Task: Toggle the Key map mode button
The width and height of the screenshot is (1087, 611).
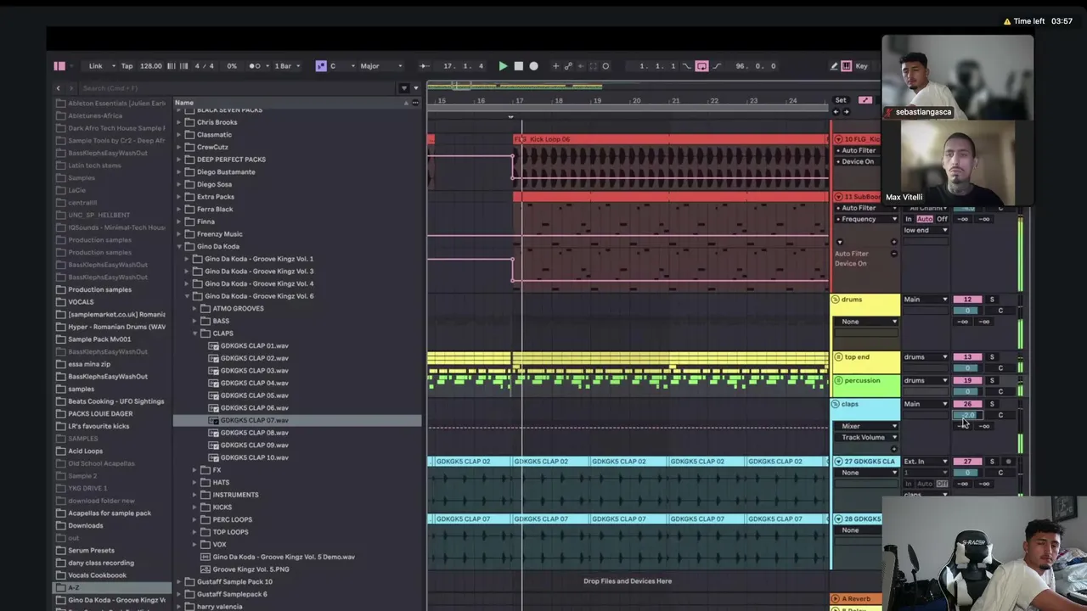Action: pyautogui.click(x=862, y=66)
